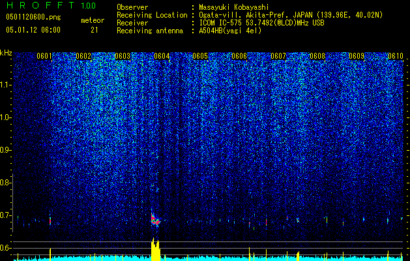Screen dimensions: 410x261
Task: Click the Receiving antenna label
Action: [150, 31]
